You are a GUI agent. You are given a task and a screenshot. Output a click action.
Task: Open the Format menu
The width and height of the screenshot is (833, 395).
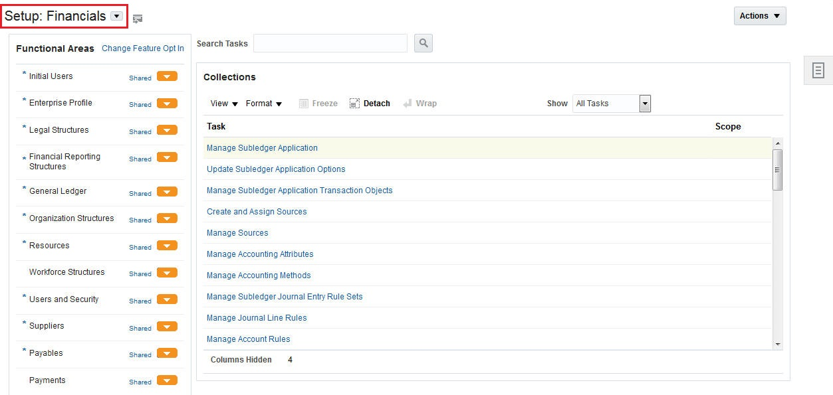[264, 104]
